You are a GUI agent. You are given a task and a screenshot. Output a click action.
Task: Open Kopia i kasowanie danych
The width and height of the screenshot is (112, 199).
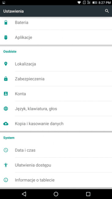click(x=56, y=124)
